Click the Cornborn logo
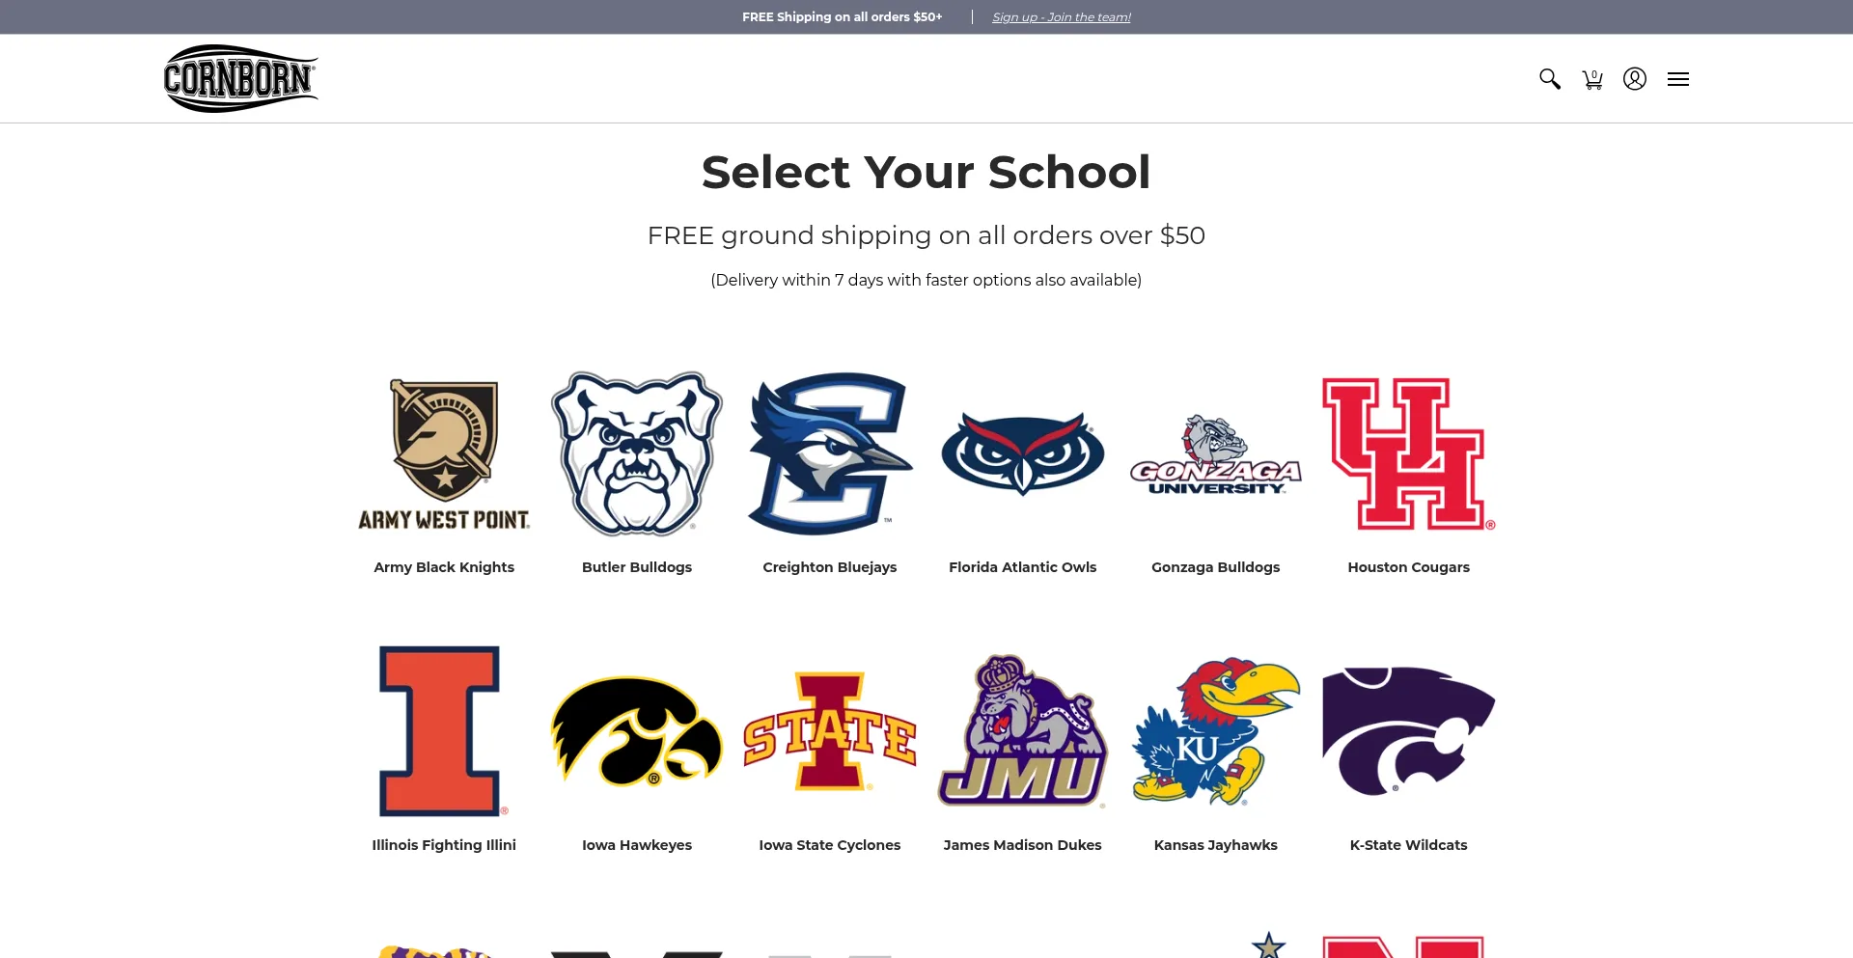Image resolution: width=1853 pixels, height=958 pixels. pos(240,78)
